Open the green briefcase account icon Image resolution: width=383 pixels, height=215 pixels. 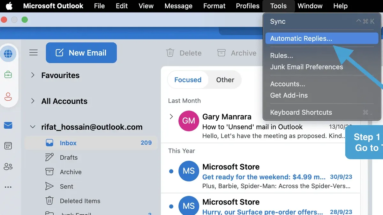[8, 75]
